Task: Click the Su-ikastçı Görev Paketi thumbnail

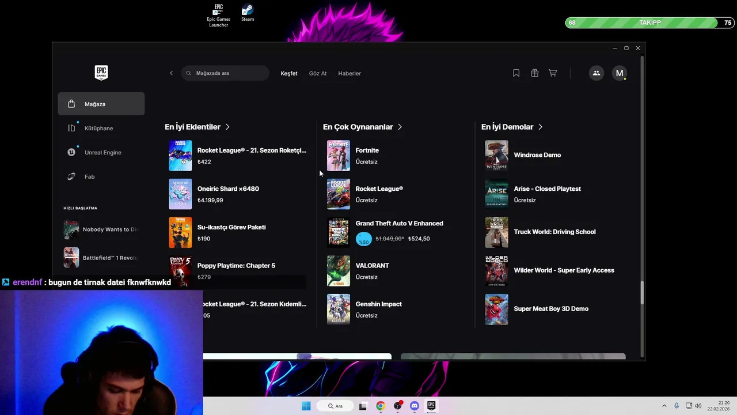Action: (x=180, y=232)
